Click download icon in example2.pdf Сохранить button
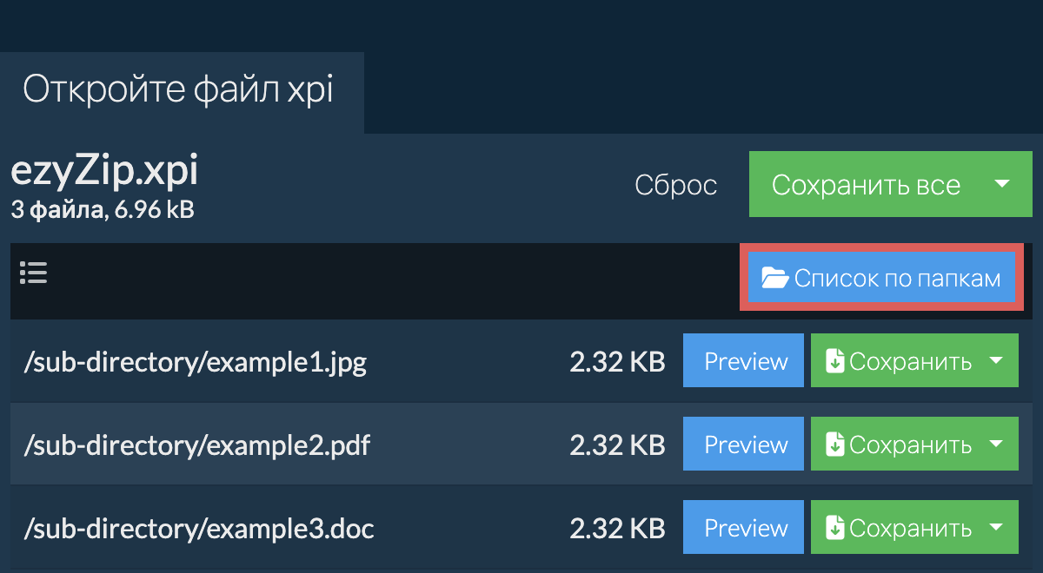This screenshot has width=1043, height=573. coord(834,445)
